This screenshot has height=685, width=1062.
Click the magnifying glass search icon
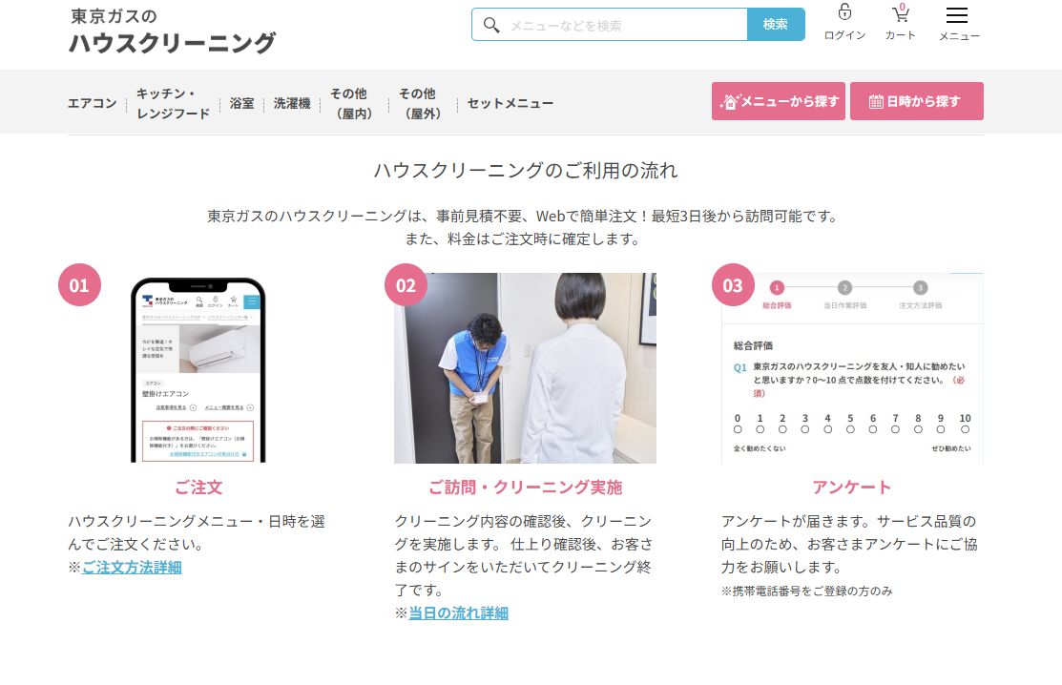(x=491, y=25)
